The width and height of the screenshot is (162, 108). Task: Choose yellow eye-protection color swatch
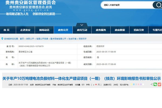click(x=131, y=85)
